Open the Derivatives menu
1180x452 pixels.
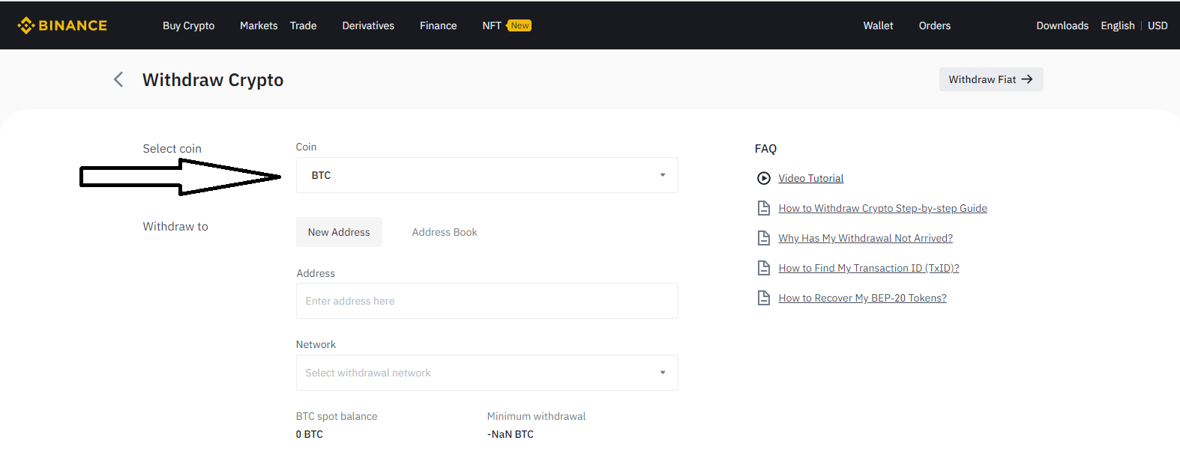[368, 25]
